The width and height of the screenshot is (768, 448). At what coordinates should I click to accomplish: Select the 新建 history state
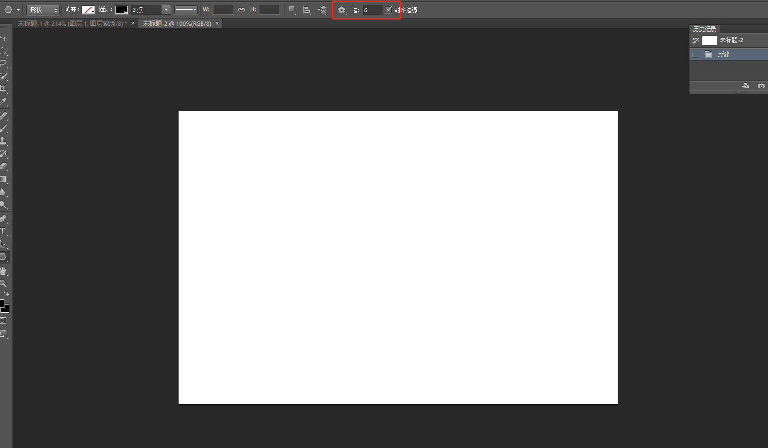pyautogui.click(x=728, y=55)
